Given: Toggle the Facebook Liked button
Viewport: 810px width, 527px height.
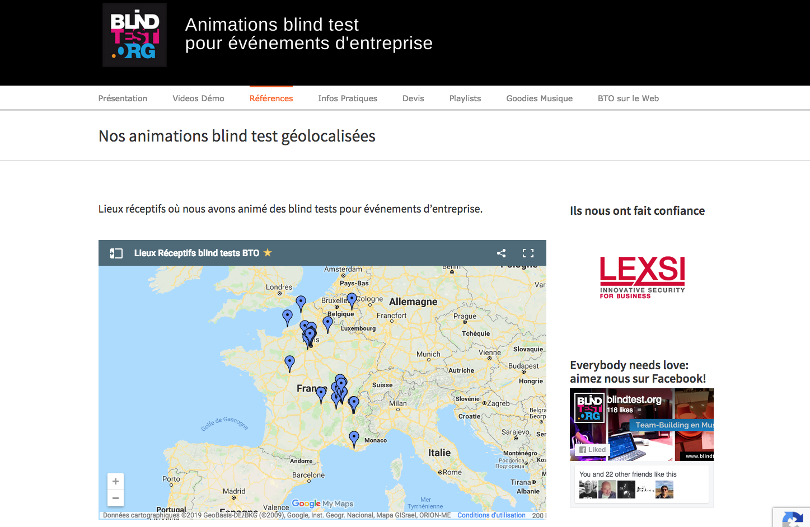Looking at the screenshot, I should tap(592, 450).
